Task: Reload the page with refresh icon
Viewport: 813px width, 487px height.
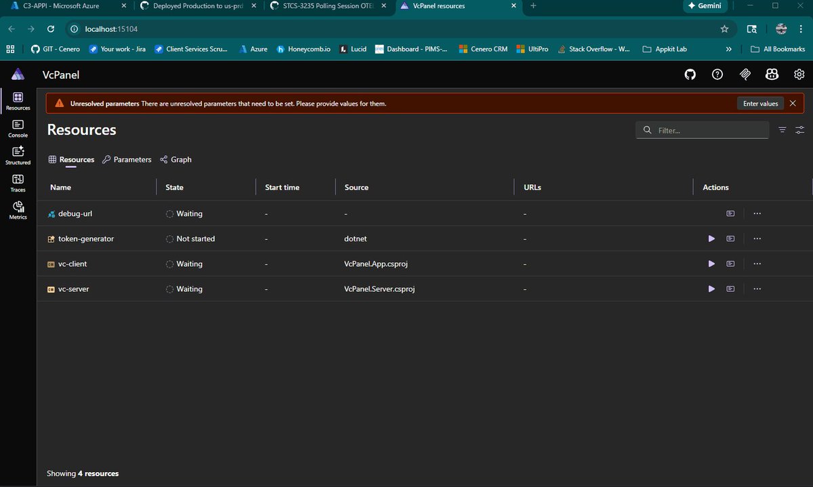Action: [50, 29]
